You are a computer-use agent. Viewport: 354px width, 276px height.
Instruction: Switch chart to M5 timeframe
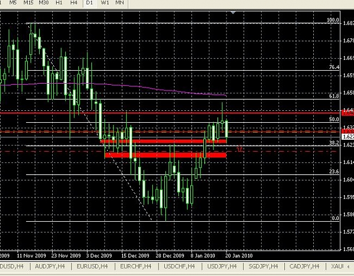tap(12, 3)
